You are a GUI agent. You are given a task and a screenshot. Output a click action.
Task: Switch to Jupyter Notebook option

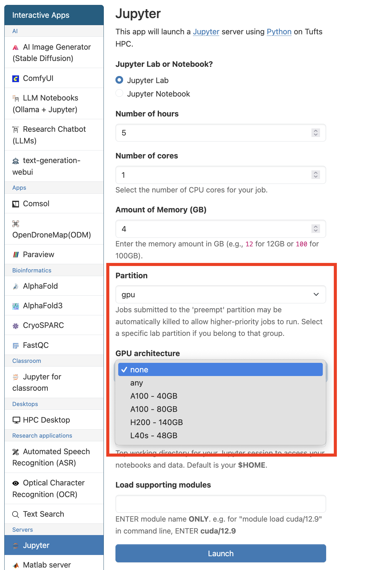[x=119, y=93]
